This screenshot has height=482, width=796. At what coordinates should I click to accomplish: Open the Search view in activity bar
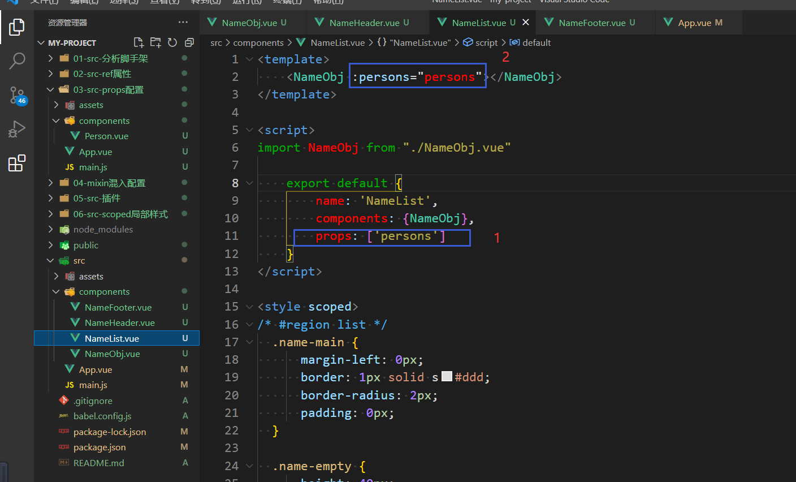[17, 61]
